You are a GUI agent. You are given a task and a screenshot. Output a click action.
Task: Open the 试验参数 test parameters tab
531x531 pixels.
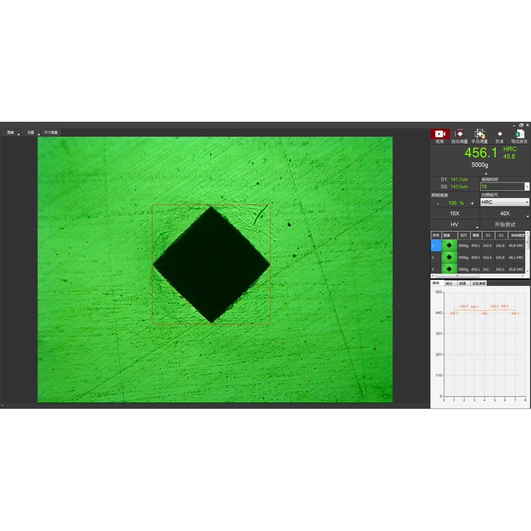click(479, 284)
